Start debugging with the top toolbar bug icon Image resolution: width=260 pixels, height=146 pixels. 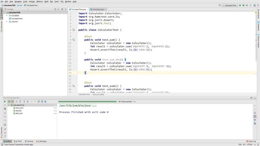243,5
